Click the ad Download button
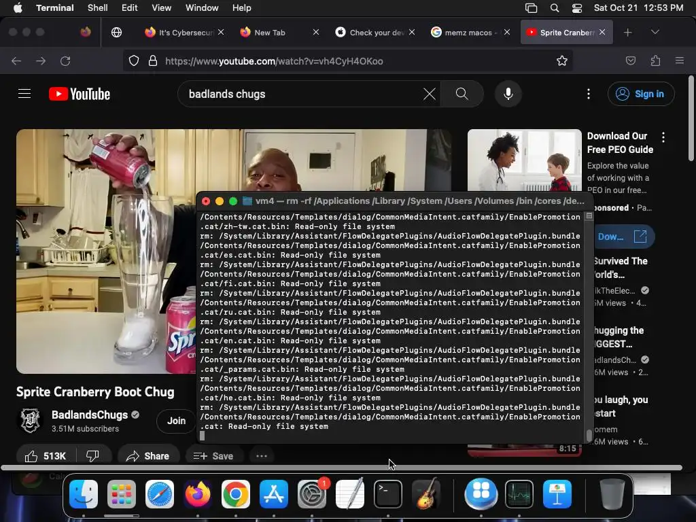This screenshot has width=696, height=522. pyautogui.click(x=623, y=237)
